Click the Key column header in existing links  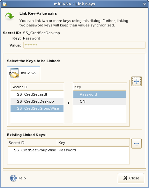pyautogui.click(x=93, y=143)
